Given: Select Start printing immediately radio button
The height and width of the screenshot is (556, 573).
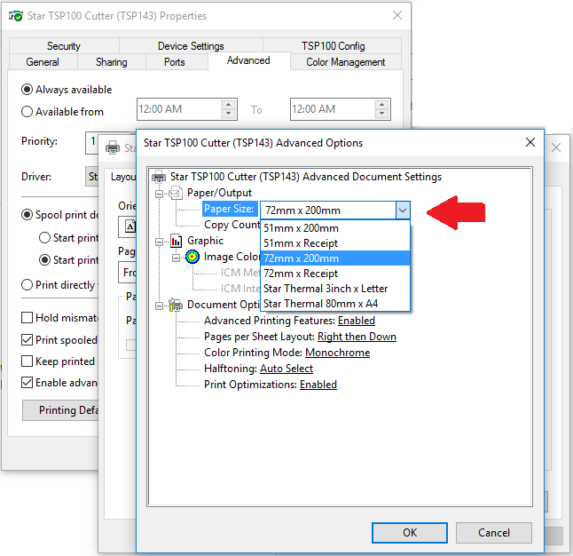Looking at the screenshot, I should 44,260.
